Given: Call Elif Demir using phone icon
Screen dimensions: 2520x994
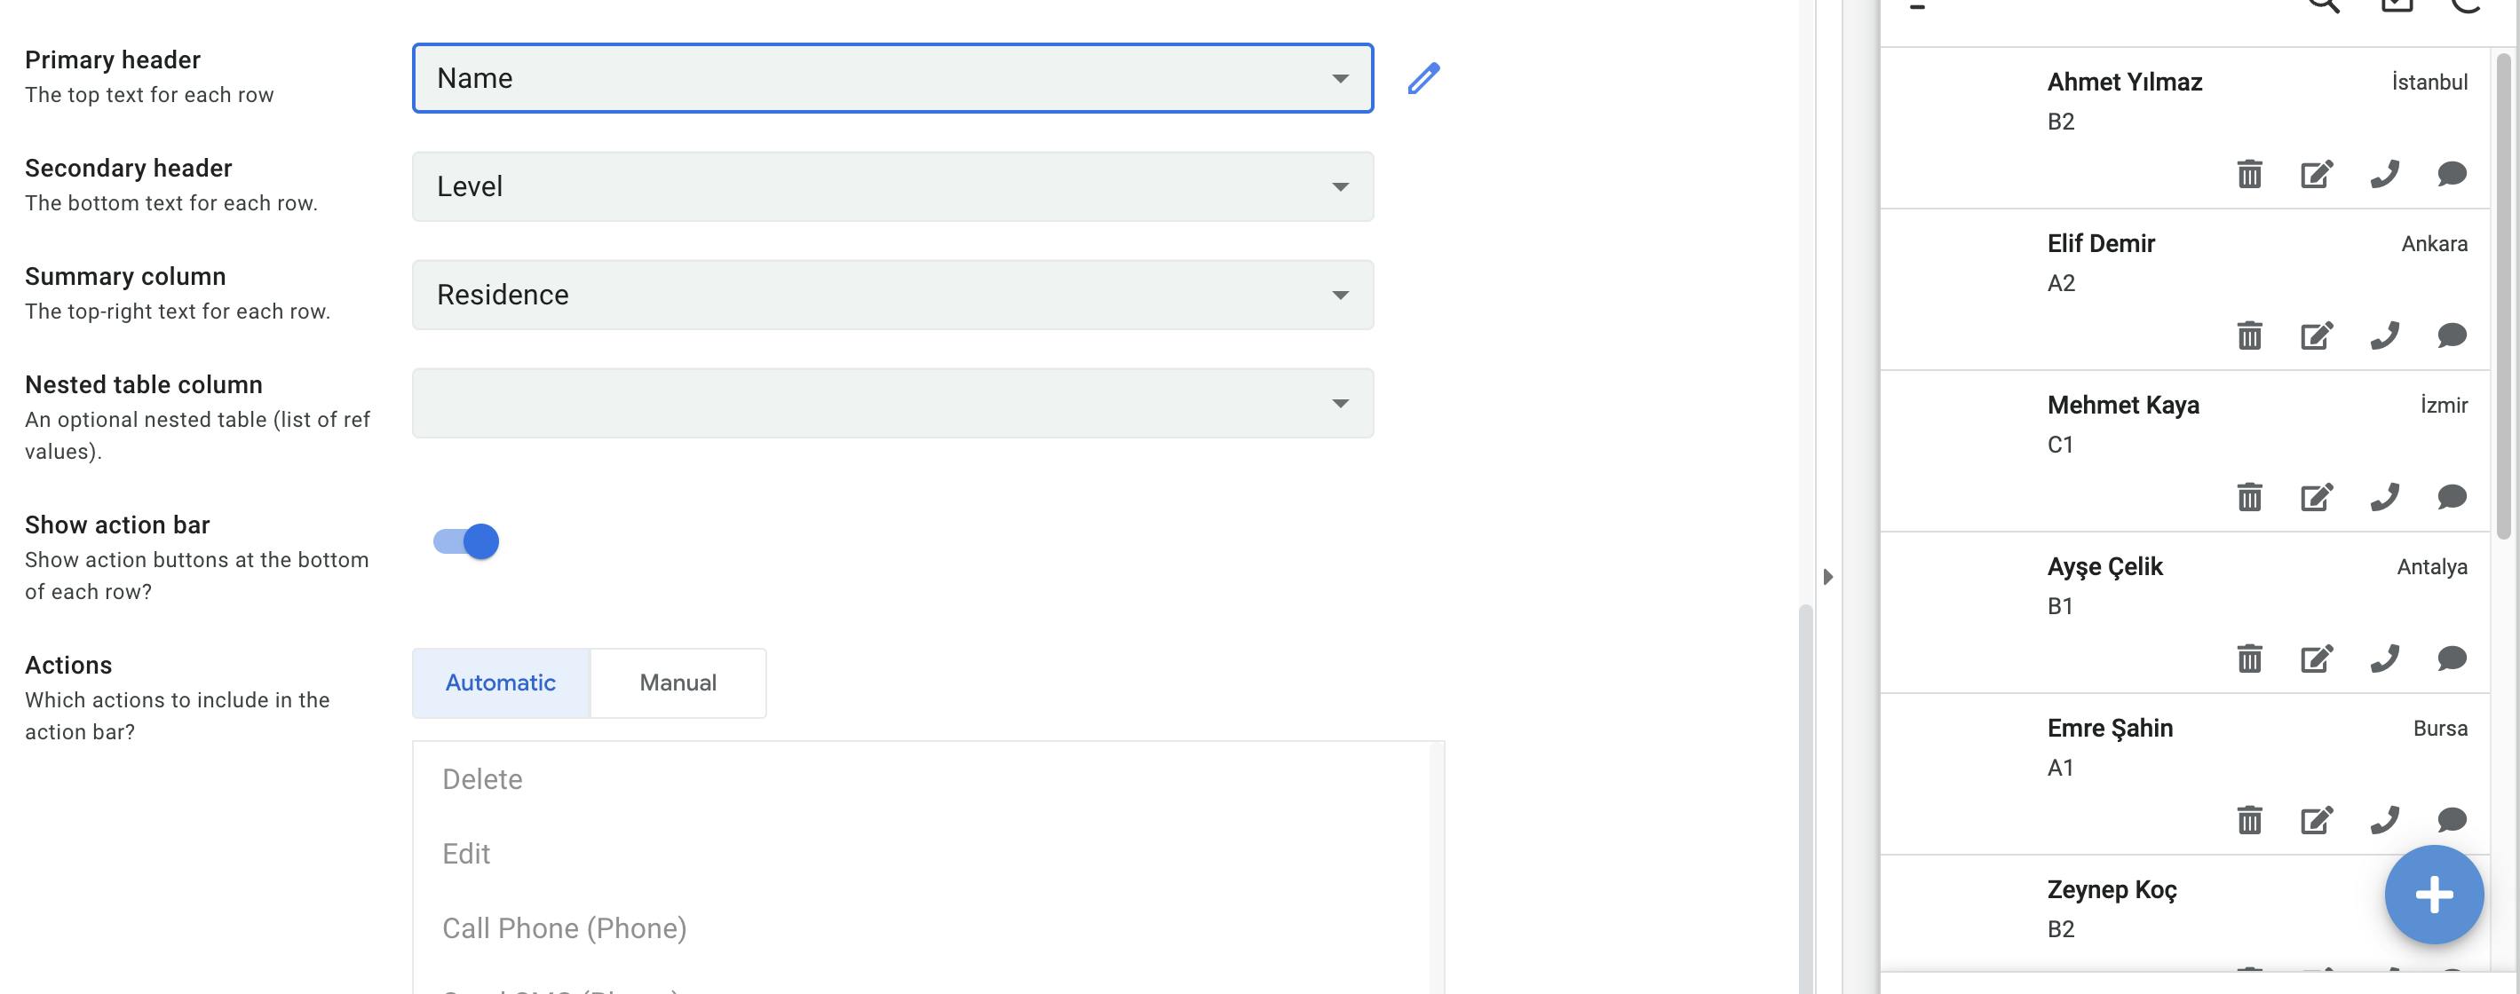Looking at the screenshot, I should [2384, 335].
